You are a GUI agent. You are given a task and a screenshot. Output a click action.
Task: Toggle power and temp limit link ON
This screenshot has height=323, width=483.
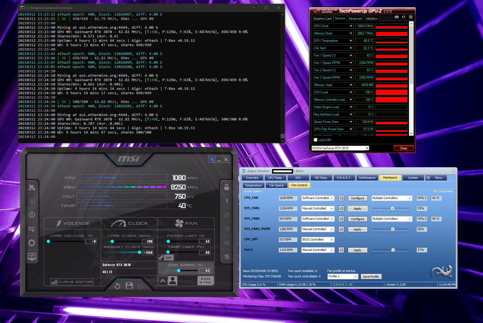click(x=165, y=257)
